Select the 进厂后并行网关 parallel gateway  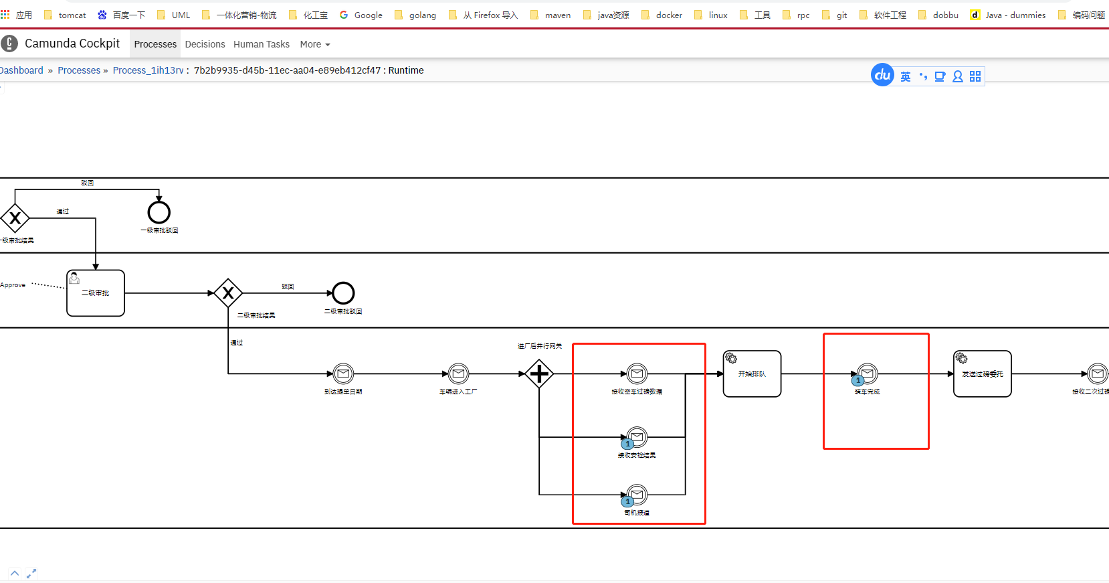coord(539,373)
